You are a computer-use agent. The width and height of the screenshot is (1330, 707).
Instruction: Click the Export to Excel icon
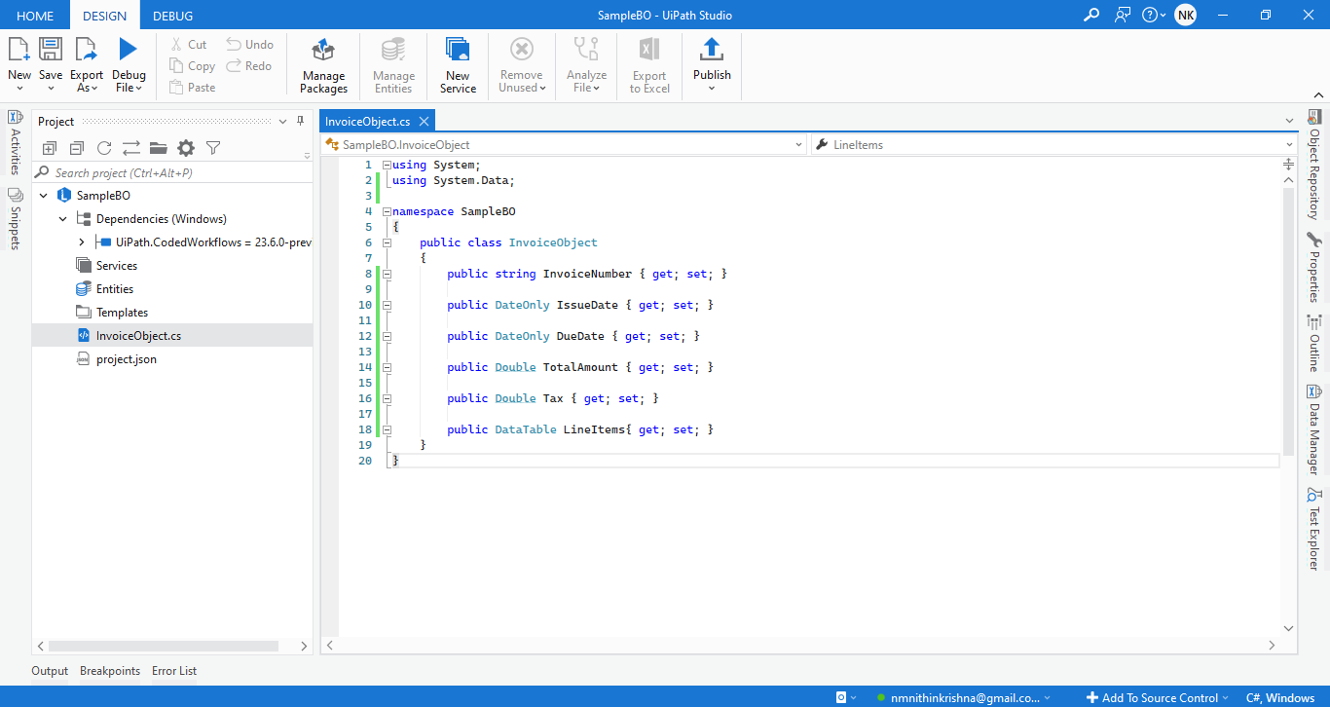649,50
